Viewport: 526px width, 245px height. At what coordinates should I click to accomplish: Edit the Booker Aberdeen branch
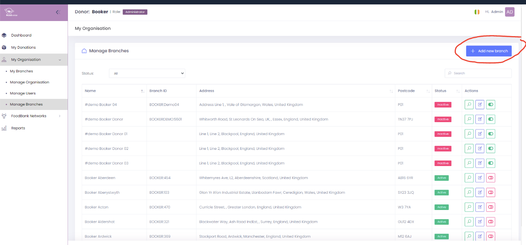pyautogui.click(x=480, y=178)
